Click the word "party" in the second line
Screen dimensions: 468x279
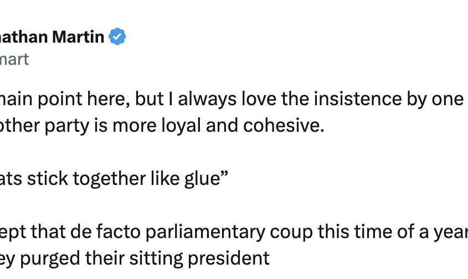[67, 126]
